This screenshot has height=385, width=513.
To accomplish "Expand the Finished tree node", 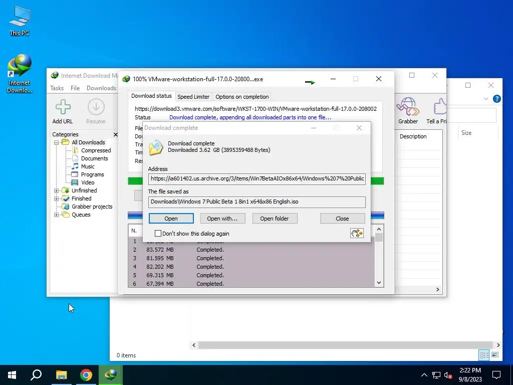I will [x=56, y=199].
